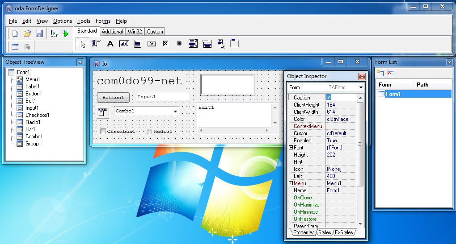Click the Caption value field showing Io
This screenshot has height=244, width=456.
point(341,98)
